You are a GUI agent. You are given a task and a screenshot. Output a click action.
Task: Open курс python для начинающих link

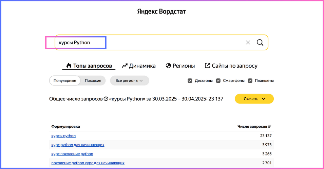(78, 145)
